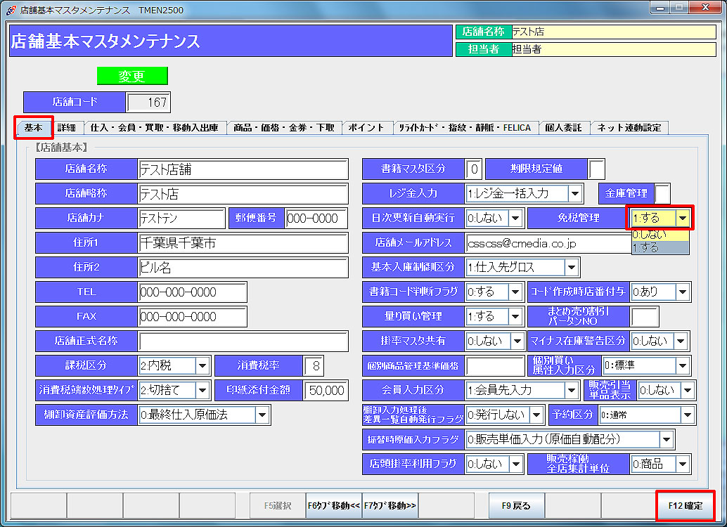Select the ポイント tab
Image resolution: width=727 pixels, height=527 pixels.
(x=366, y=128)
